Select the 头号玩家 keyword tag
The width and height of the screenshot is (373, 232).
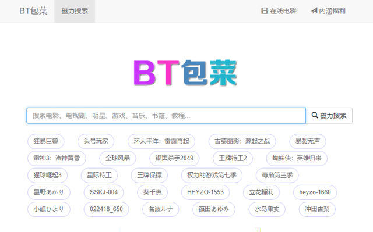(96, 141)
